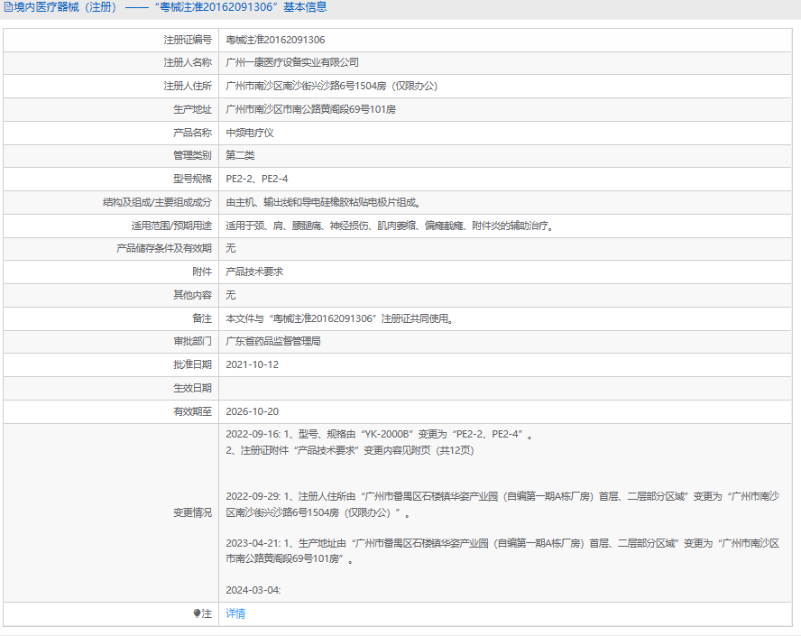Select line 注册证附件“产品技术要求”变更内容见附页
801x636 pixels.
(350, 450)
